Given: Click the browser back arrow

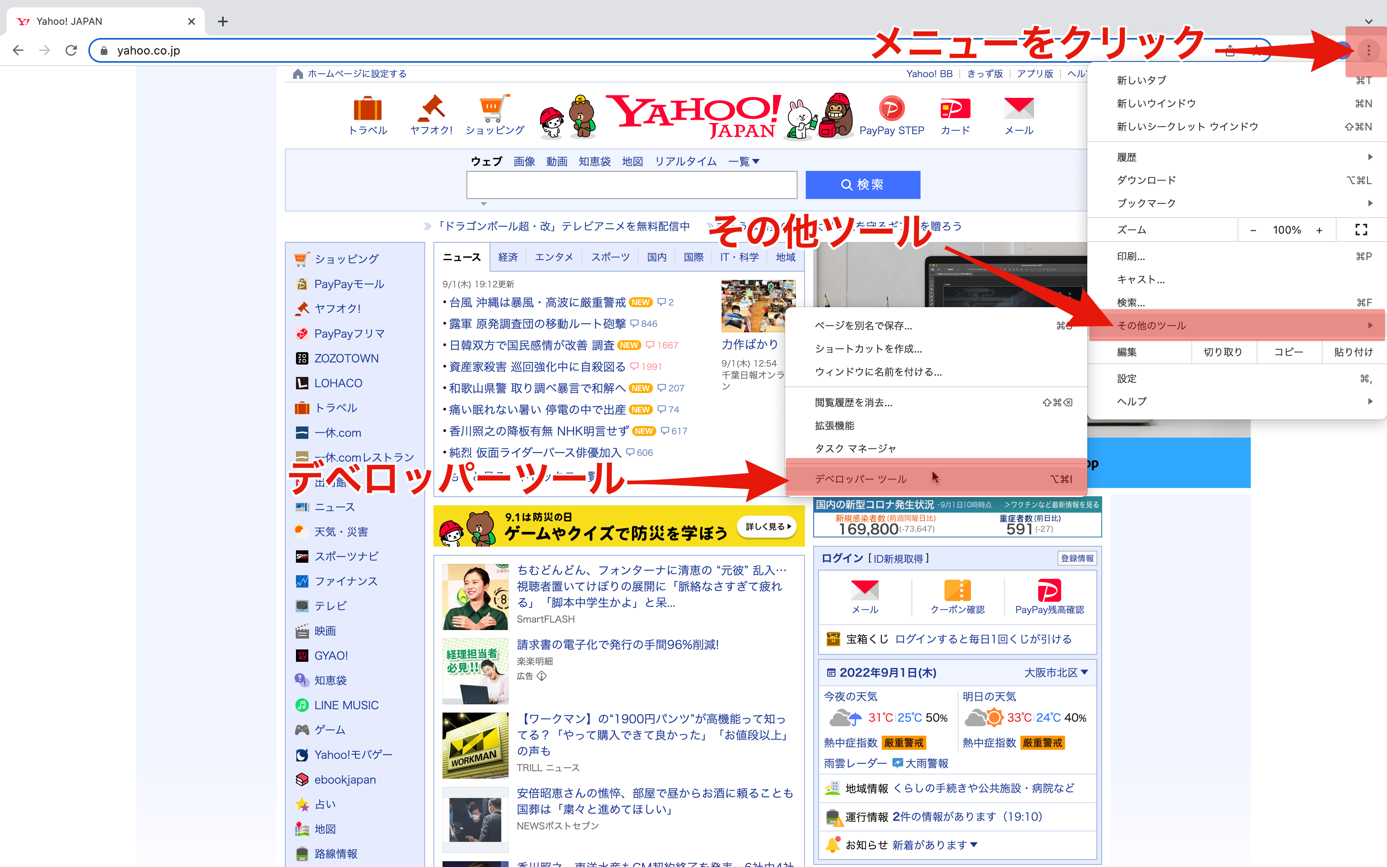Looking at the screenshot, I should pyautogui.click(x=18, y=50).
